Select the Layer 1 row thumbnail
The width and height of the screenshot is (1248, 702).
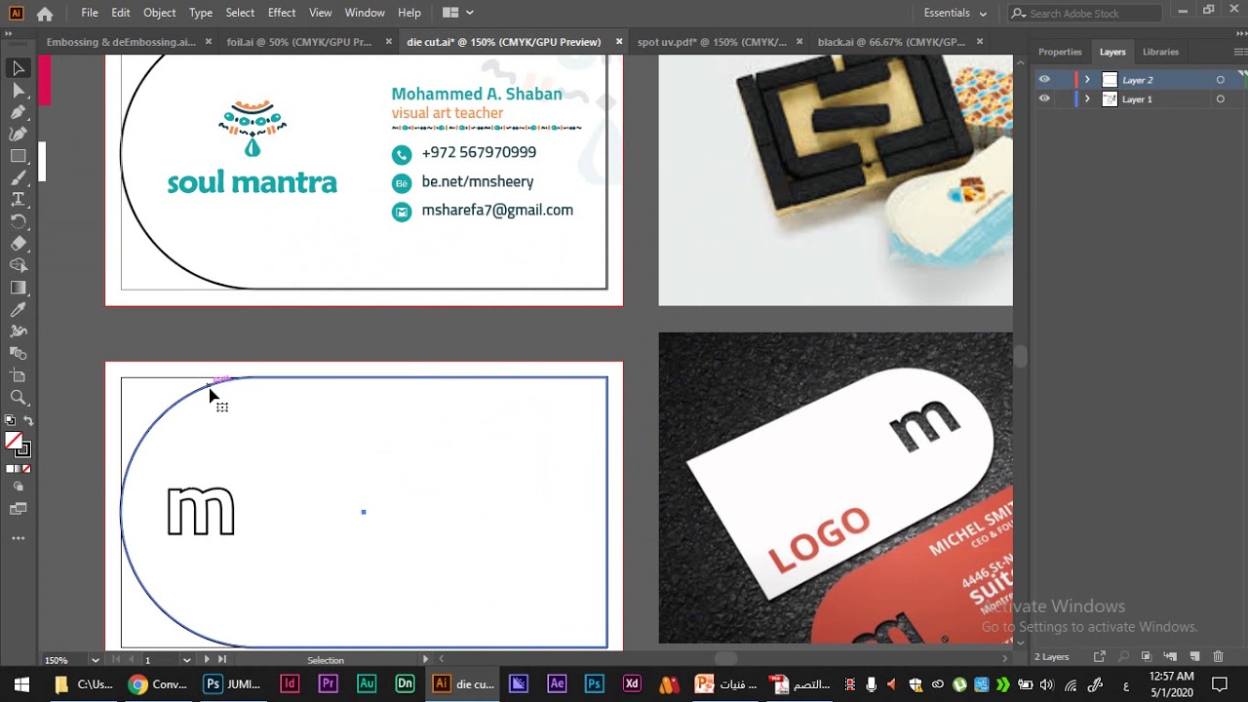(1110, 99)
